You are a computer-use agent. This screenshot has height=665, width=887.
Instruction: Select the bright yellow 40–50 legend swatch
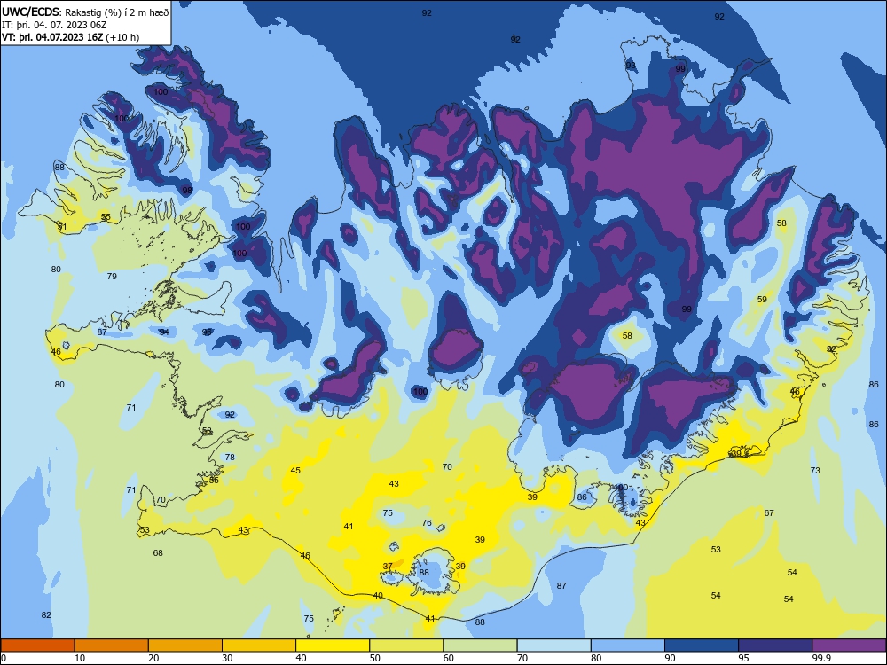333,645
